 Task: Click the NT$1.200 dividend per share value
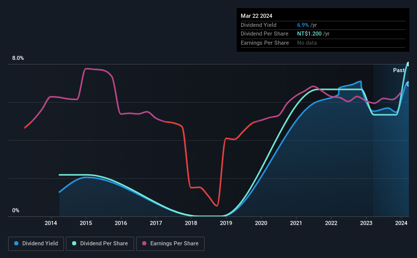tap(309, 34)
